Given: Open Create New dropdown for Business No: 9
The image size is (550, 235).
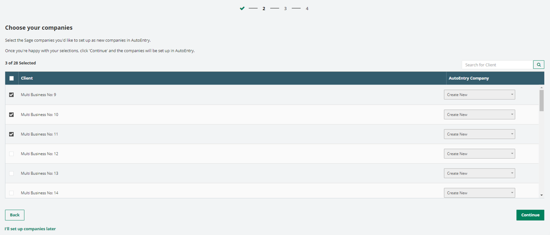Looking at the screenshot, I should [479, 95].
